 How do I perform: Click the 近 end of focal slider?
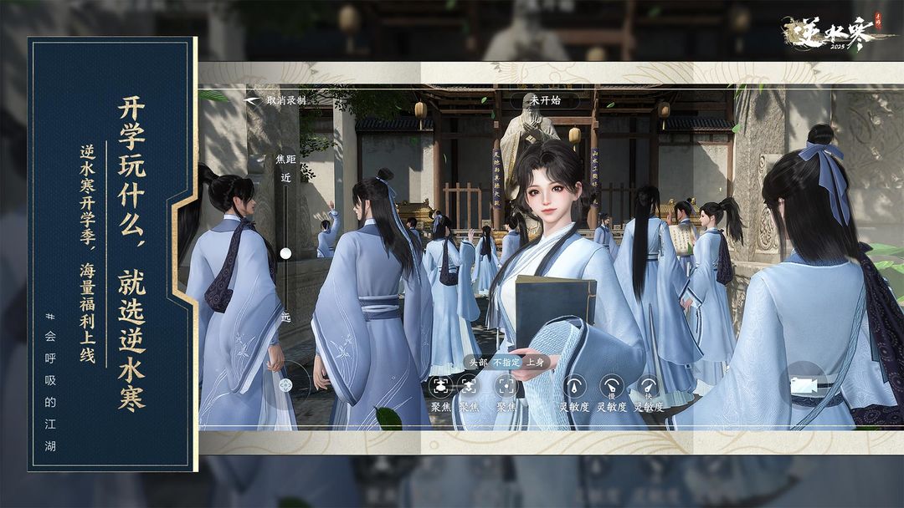(x=285, y=179)
